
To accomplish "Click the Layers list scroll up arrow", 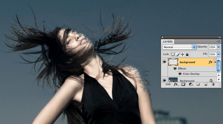I will (219, 75).
